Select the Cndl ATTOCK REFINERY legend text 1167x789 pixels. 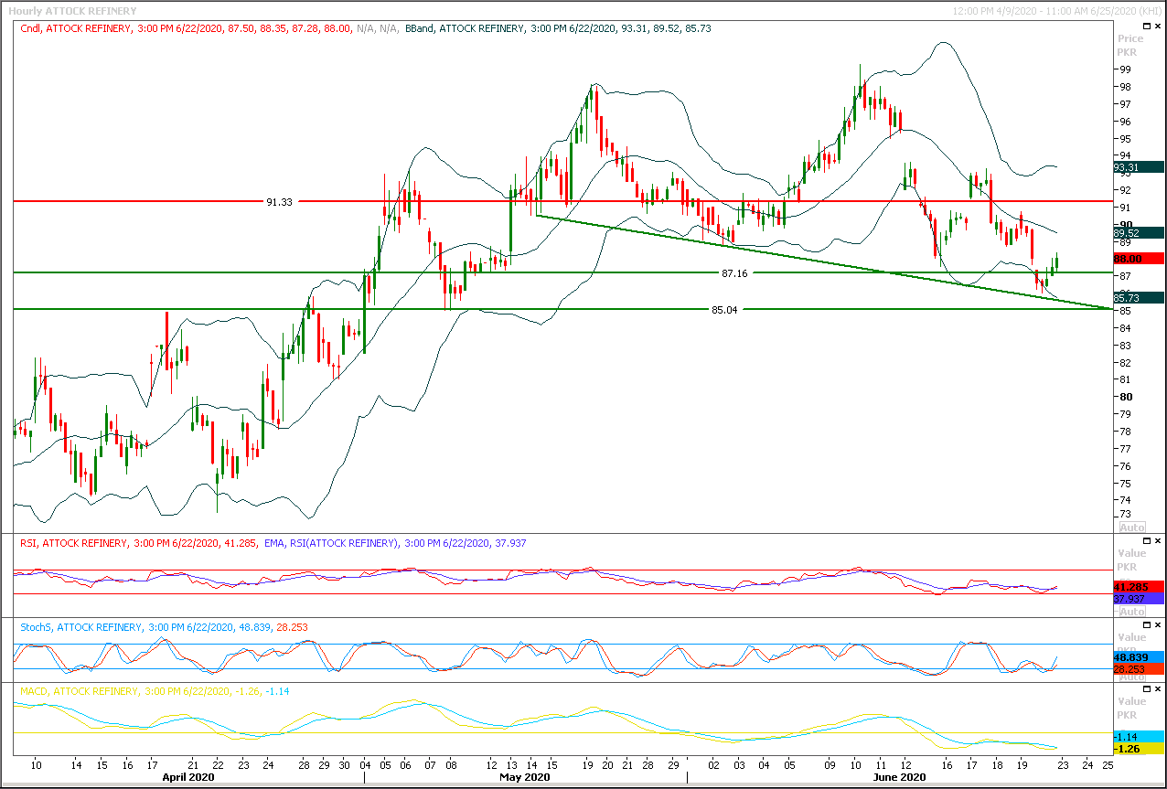tap(210, 28)
